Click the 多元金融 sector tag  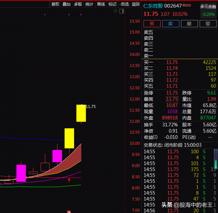click(x=207, y=7)
